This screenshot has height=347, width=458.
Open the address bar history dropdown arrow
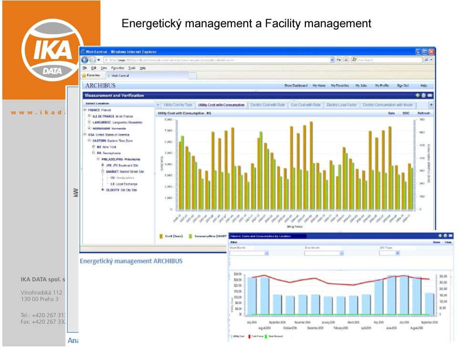332,60
